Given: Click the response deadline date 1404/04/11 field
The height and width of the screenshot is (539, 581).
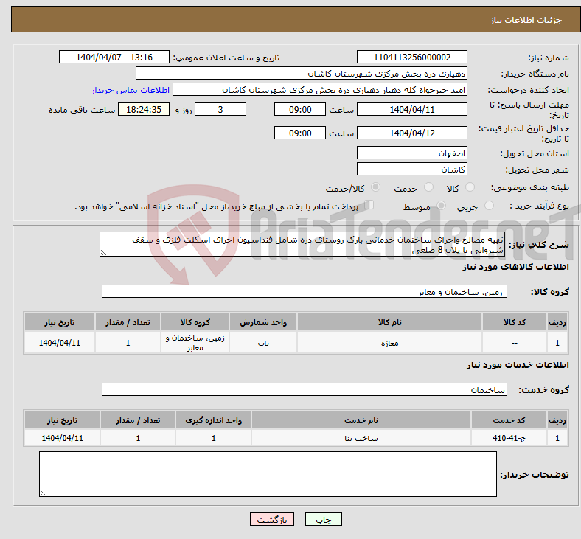Looking at the screenshot, I should [x=411, y=109].
